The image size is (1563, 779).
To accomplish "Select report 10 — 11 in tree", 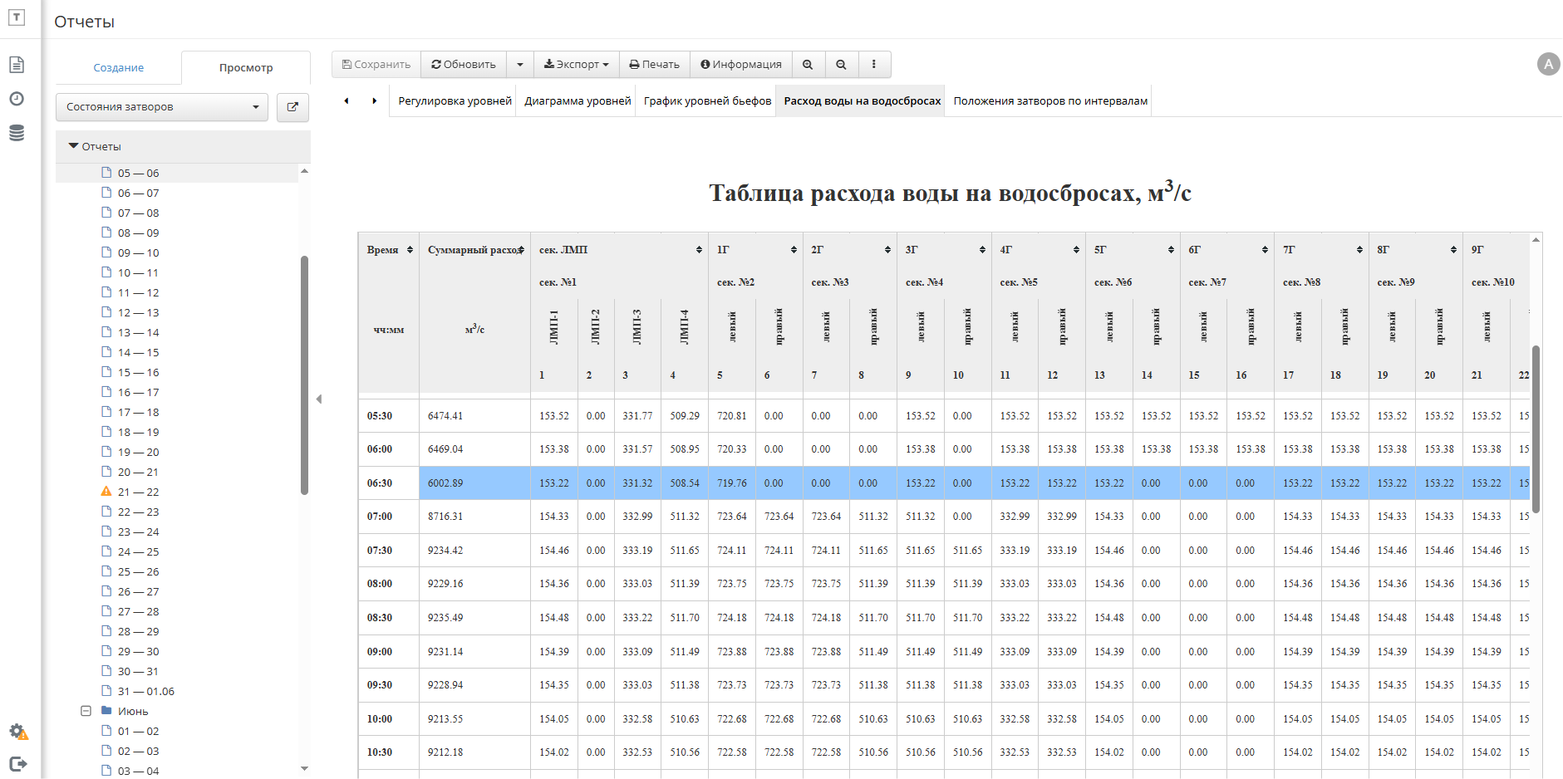I will [x=138, y=273].
